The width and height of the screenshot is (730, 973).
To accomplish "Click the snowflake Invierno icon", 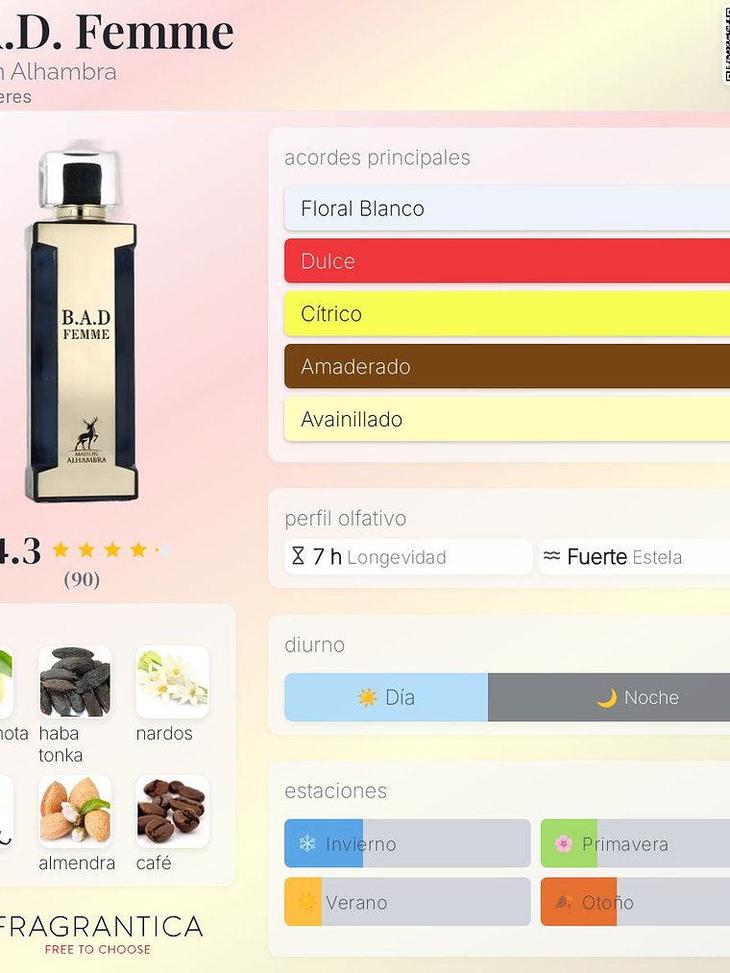I will (307, 843).
